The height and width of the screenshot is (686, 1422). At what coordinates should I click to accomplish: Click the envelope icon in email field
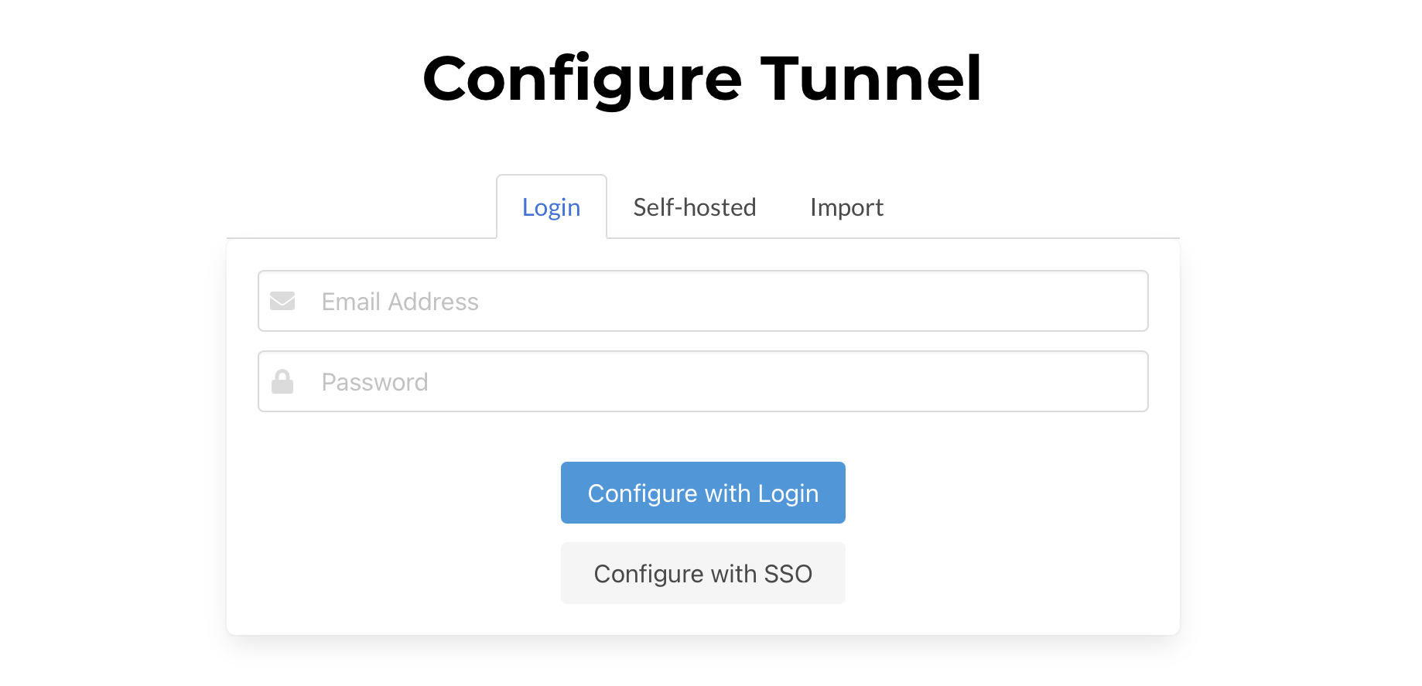coord(282,301)
